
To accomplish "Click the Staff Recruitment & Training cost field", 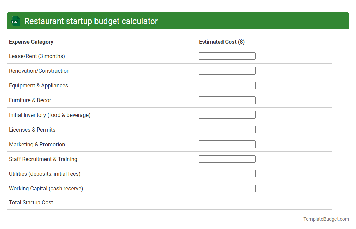I will tap(227, 159).
